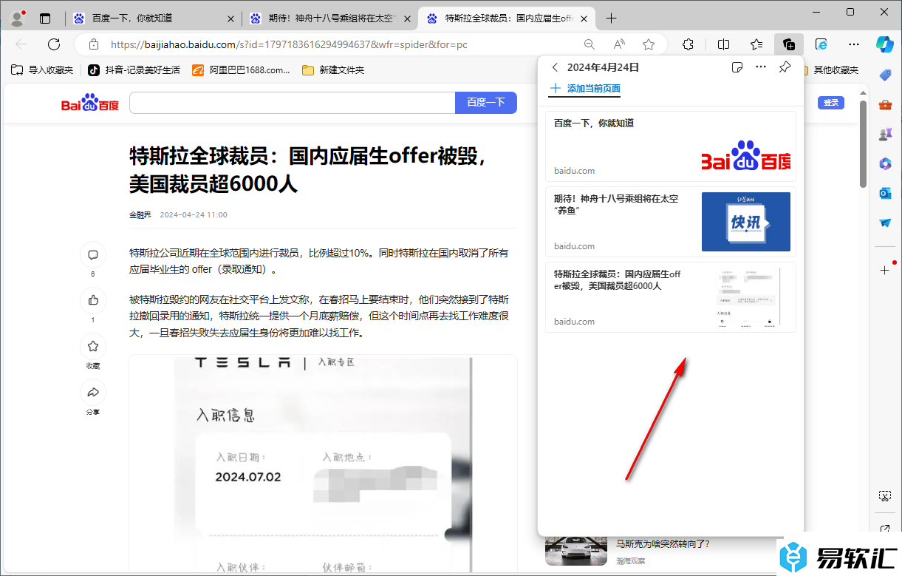Select the baijiahao address bar URL
Screen dimensions: 902x576
[x=289, y=44]
